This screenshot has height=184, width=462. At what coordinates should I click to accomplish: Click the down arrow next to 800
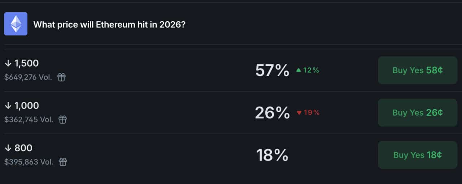tap(8, 148)
